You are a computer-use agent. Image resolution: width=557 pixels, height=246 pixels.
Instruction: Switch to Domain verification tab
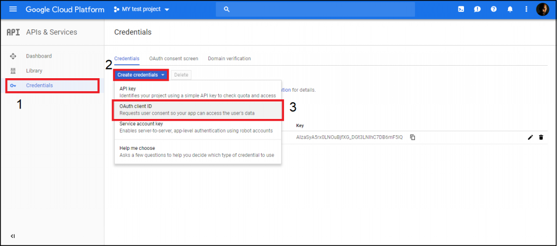pos(230,59)
